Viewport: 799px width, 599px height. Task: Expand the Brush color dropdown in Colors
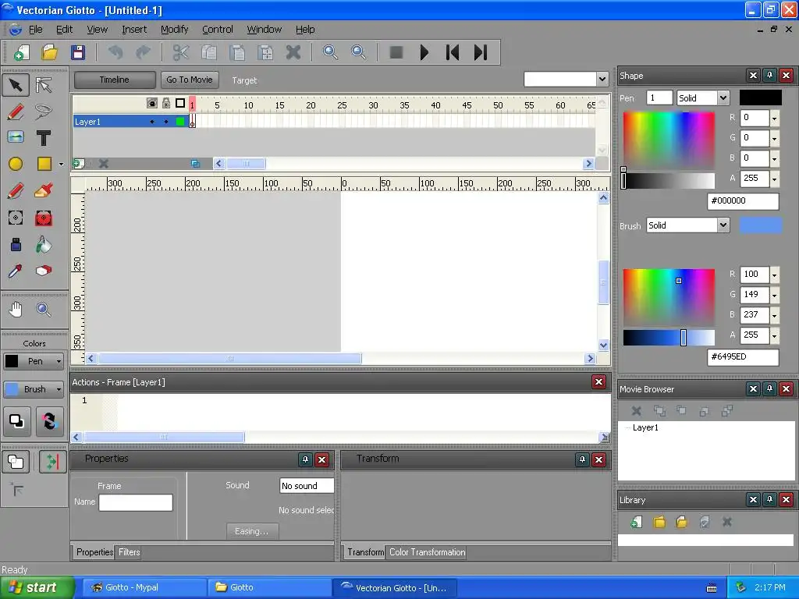pos(59,389)
